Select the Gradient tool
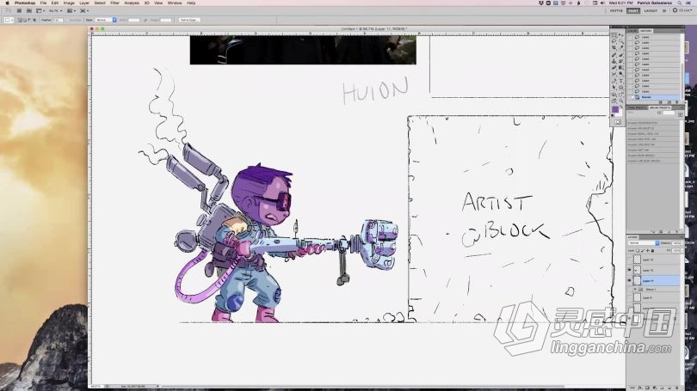697x391 pixels. 621,67
